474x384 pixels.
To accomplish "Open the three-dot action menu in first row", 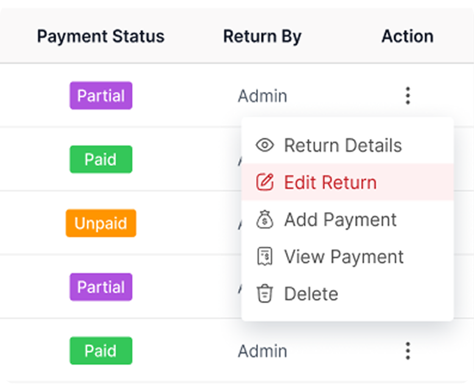I will 408,96.
